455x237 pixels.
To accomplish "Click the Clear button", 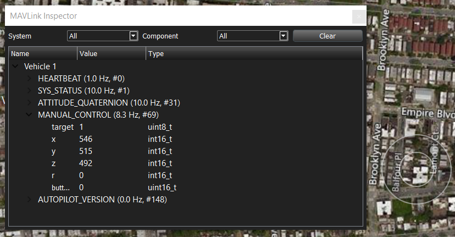I will click(328, 36).
